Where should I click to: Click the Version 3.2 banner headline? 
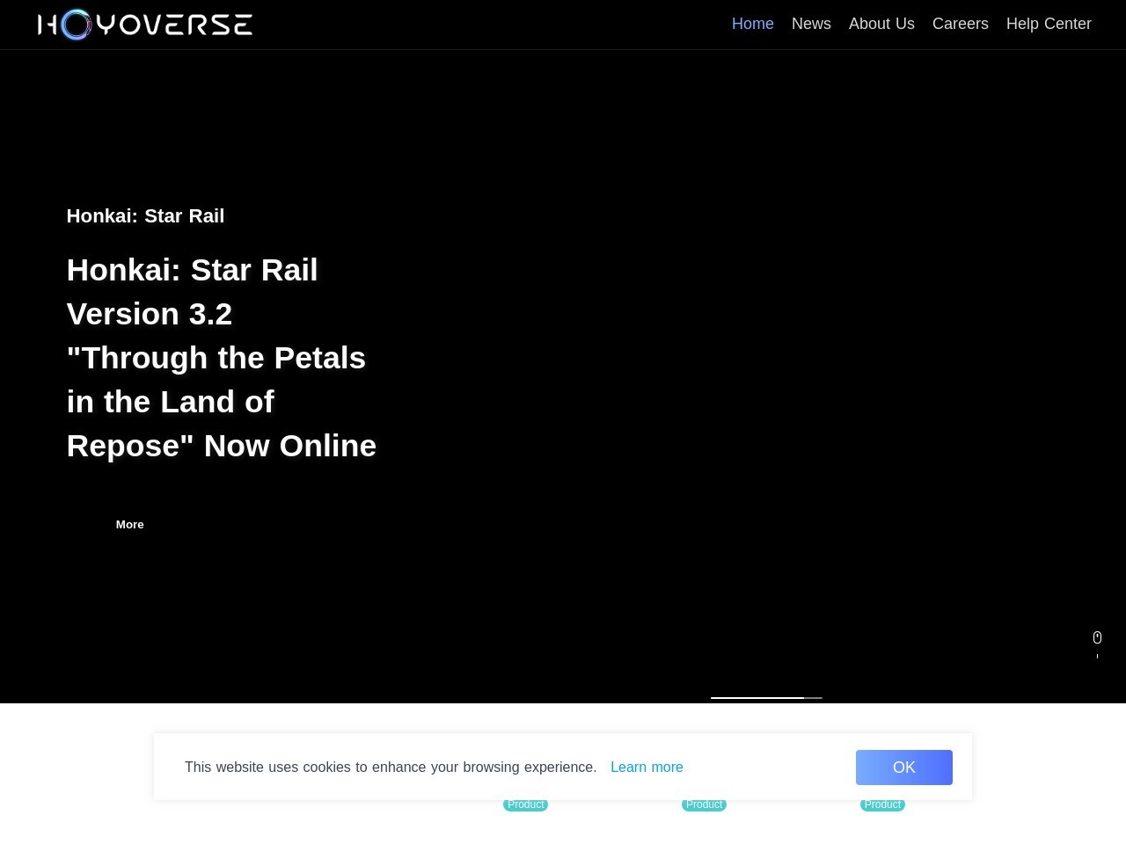tap(222, 357)
